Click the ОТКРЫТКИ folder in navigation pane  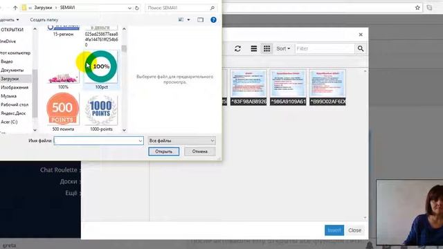tap(12, 30)
